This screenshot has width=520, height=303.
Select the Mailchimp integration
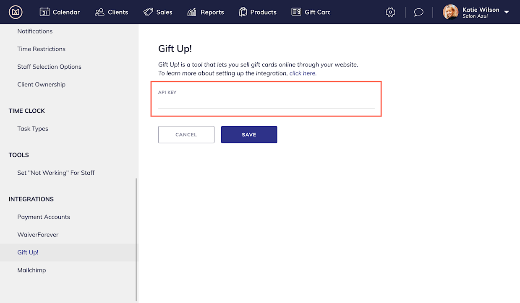point(31,270)
